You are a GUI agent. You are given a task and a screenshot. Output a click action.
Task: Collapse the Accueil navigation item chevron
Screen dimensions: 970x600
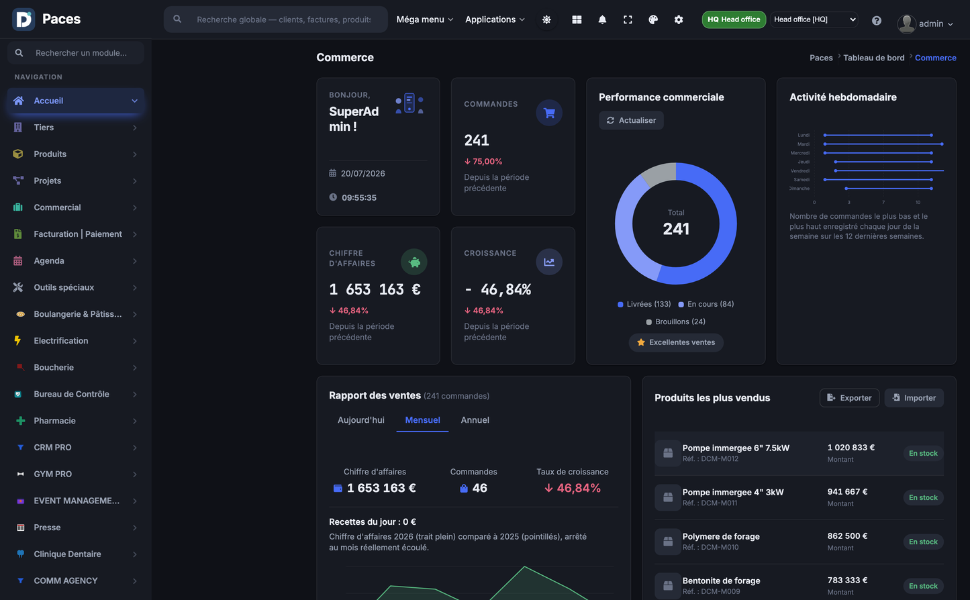pos(134,101)
